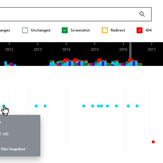Jump to 2016 on the timeline
The image size is (163, 163).
click(x=123, y=50)
